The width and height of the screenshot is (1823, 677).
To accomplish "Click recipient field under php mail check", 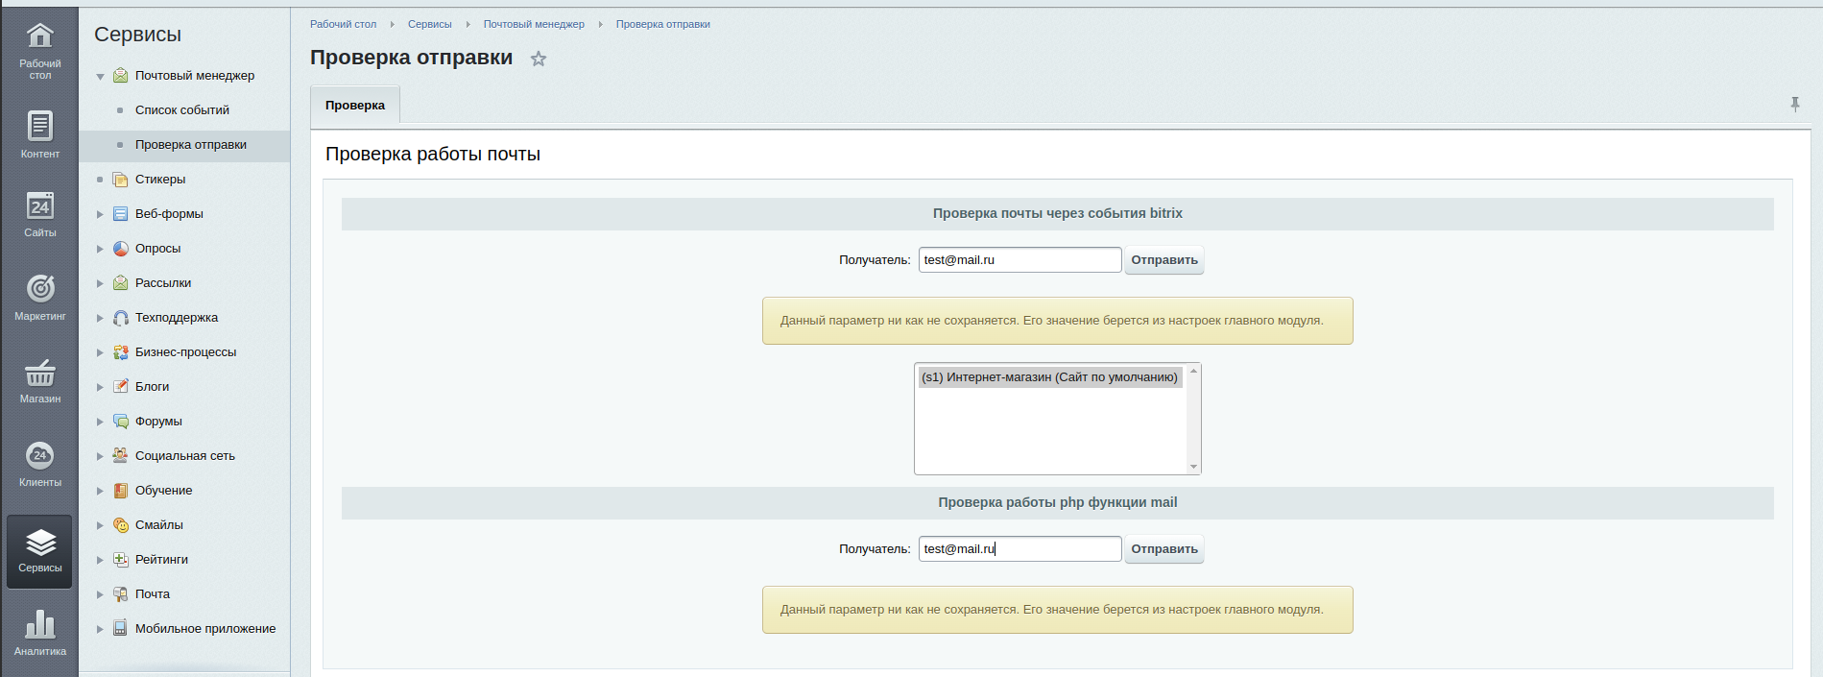I will pyautogui.click(x=1019, y=549).
